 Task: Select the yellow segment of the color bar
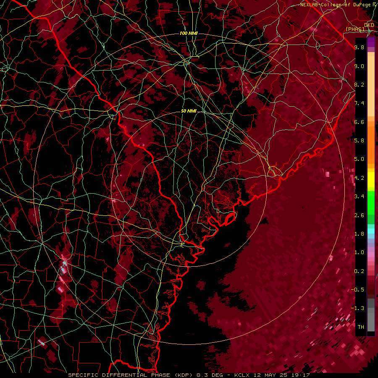(371, 180)
